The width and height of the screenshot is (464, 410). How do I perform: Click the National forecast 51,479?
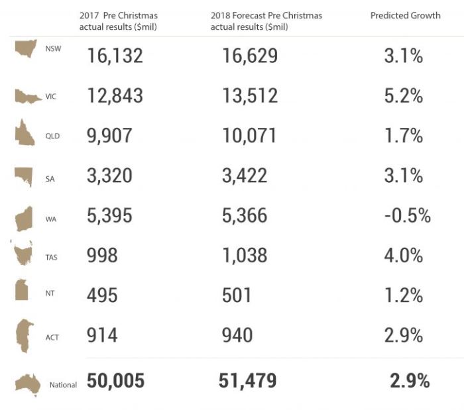point(247,380)
